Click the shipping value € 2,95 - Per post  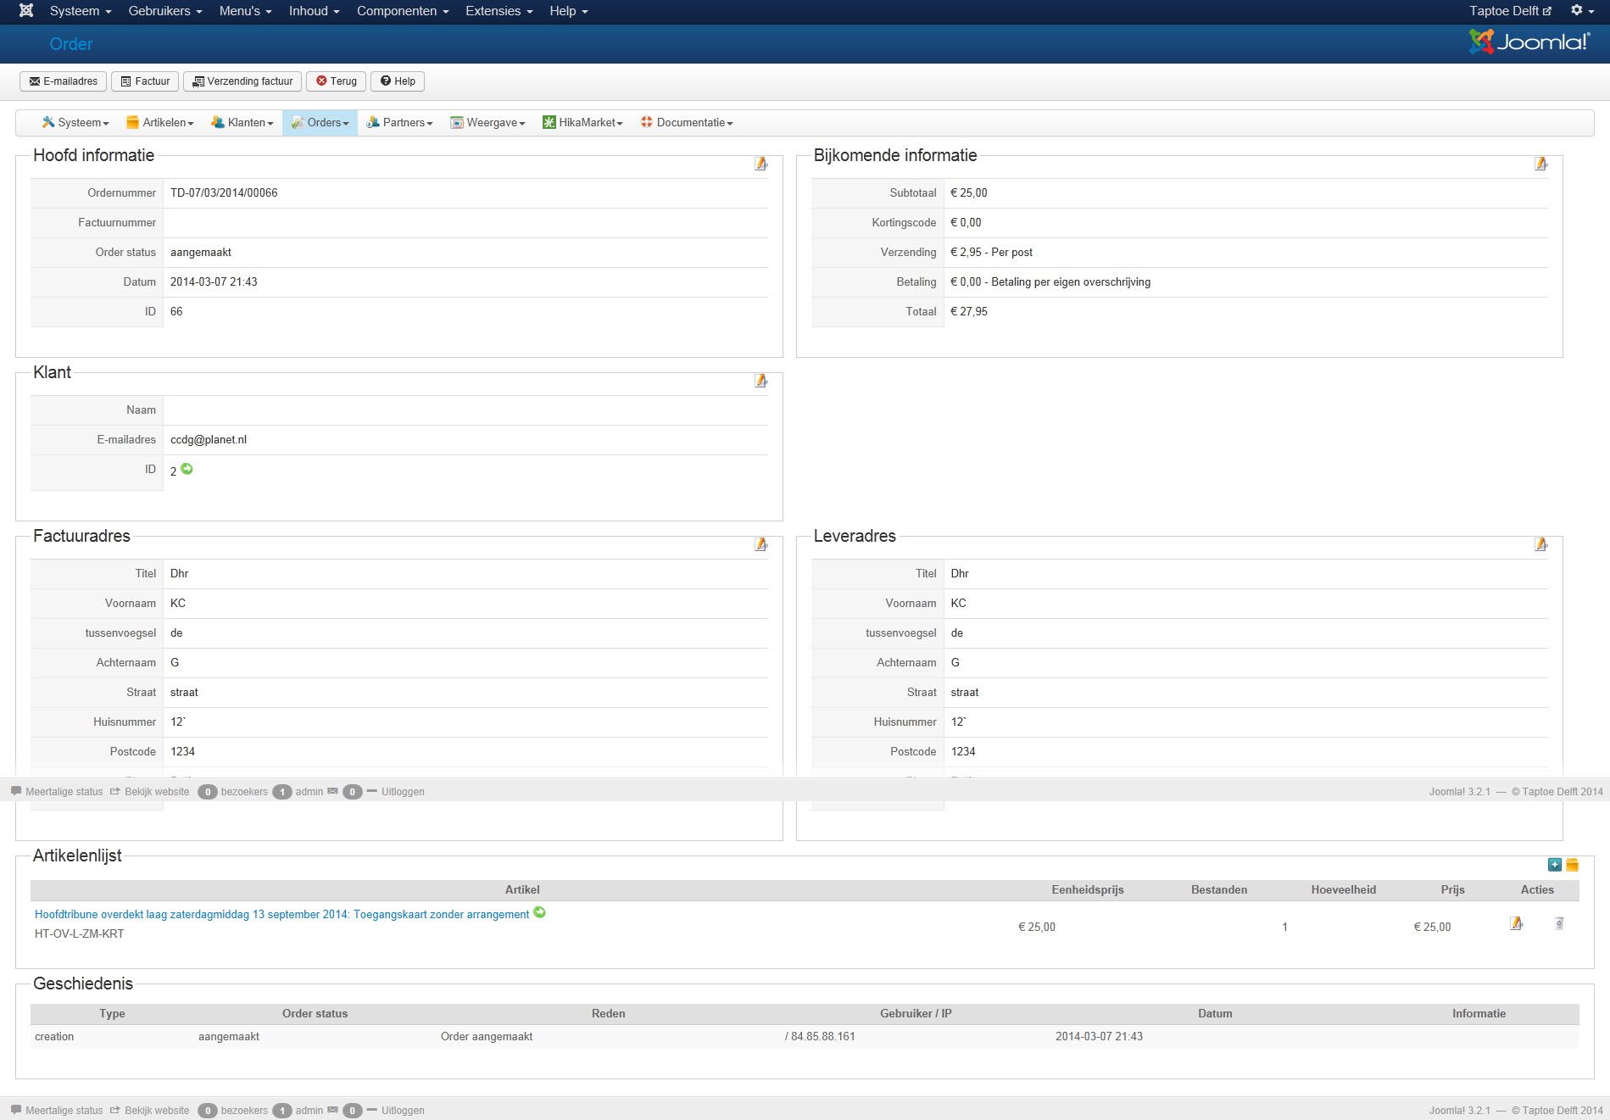pos(992,253)
